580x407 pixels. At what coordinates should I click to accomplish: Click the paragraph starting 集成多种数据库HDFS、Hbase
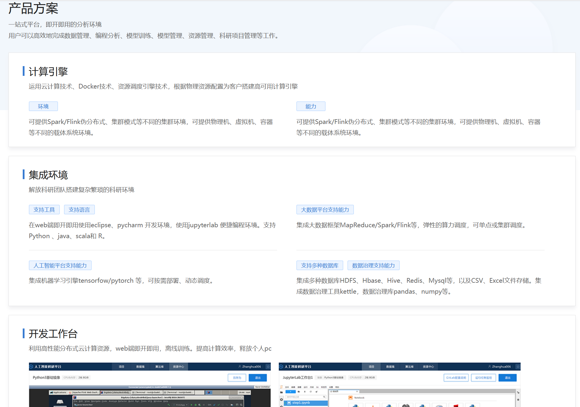pyautogui.click(x=419, y=286)
